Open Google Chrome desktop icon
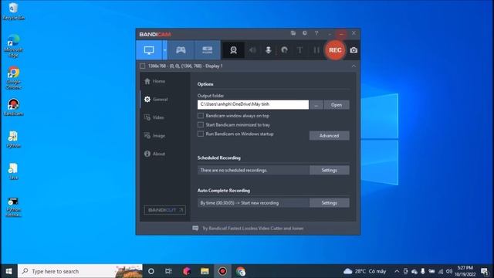494x278 pixels. click(13, 78)
